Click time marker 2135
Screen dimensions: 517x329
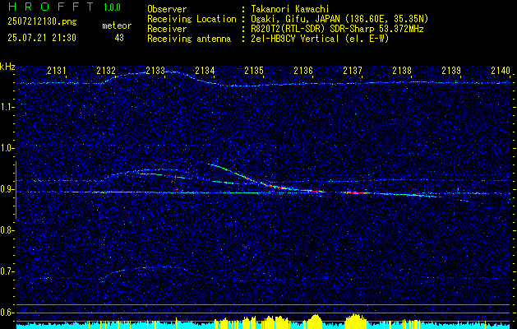coord(254,70)
